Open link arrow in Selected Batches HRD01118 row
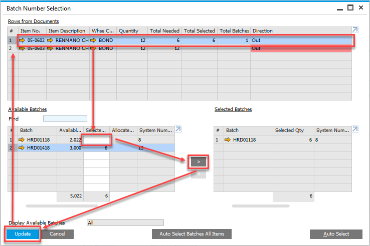This screenshot has width=370, height=246. click(228, 140)
